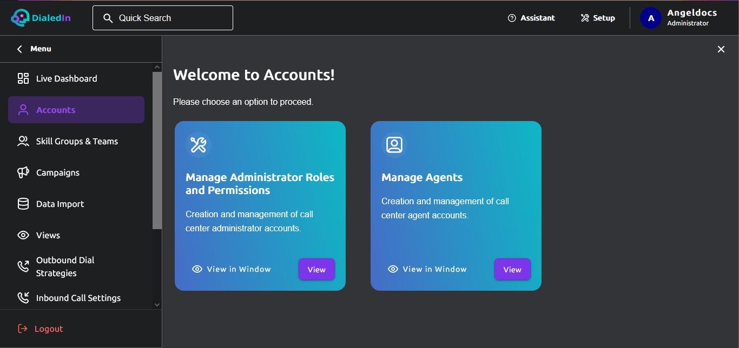Click the Outbound Dial Strategies phone icon

point(23,266)
